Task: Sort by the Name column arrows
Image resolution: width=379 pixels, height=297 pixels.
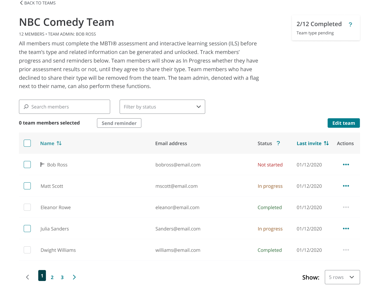Action: point(59,143)
